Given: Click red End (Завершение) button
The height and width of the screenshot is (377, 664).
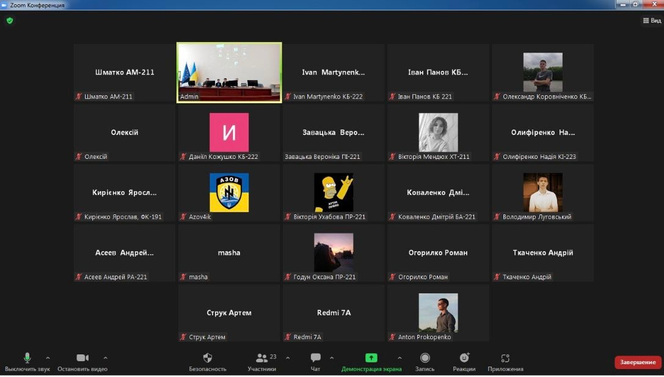Looking at the screenshot, I should [x=638, y=362].
